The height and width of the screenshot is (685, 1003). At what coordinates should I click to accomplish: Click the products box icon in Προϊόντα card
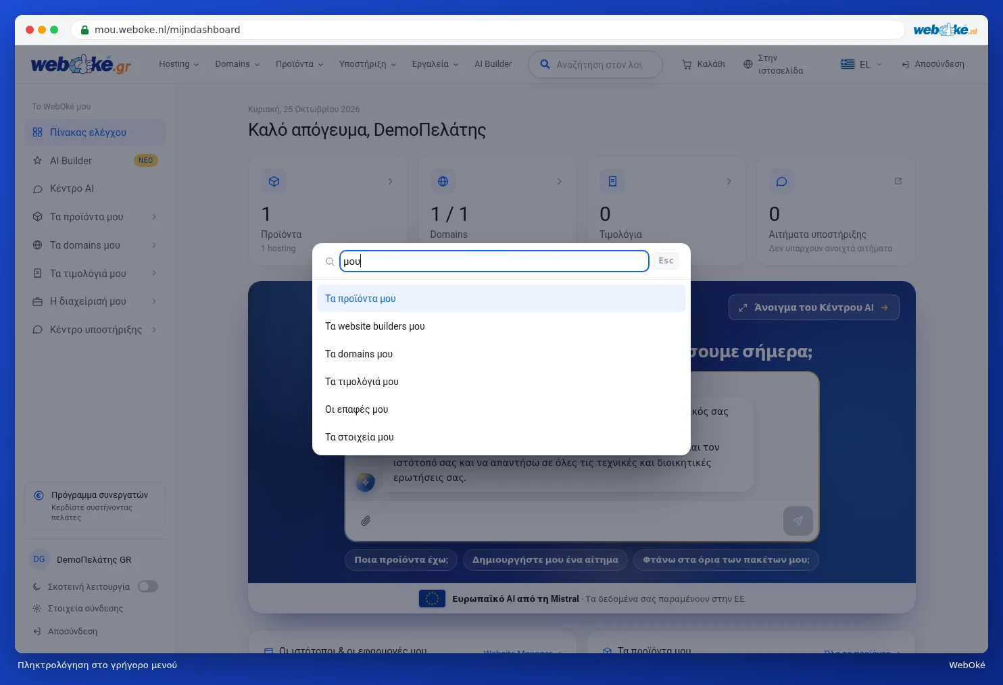(274, 181)
